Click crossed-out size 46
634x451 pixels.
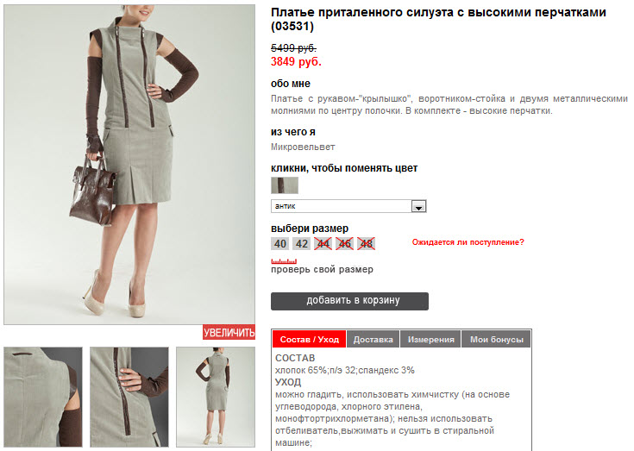344,244
